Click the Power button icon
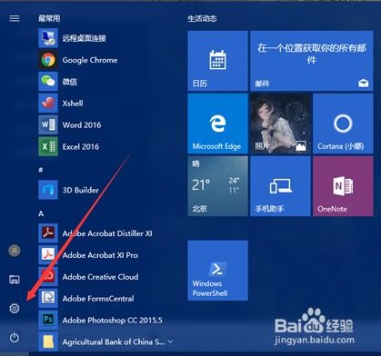 click(15, 337)
